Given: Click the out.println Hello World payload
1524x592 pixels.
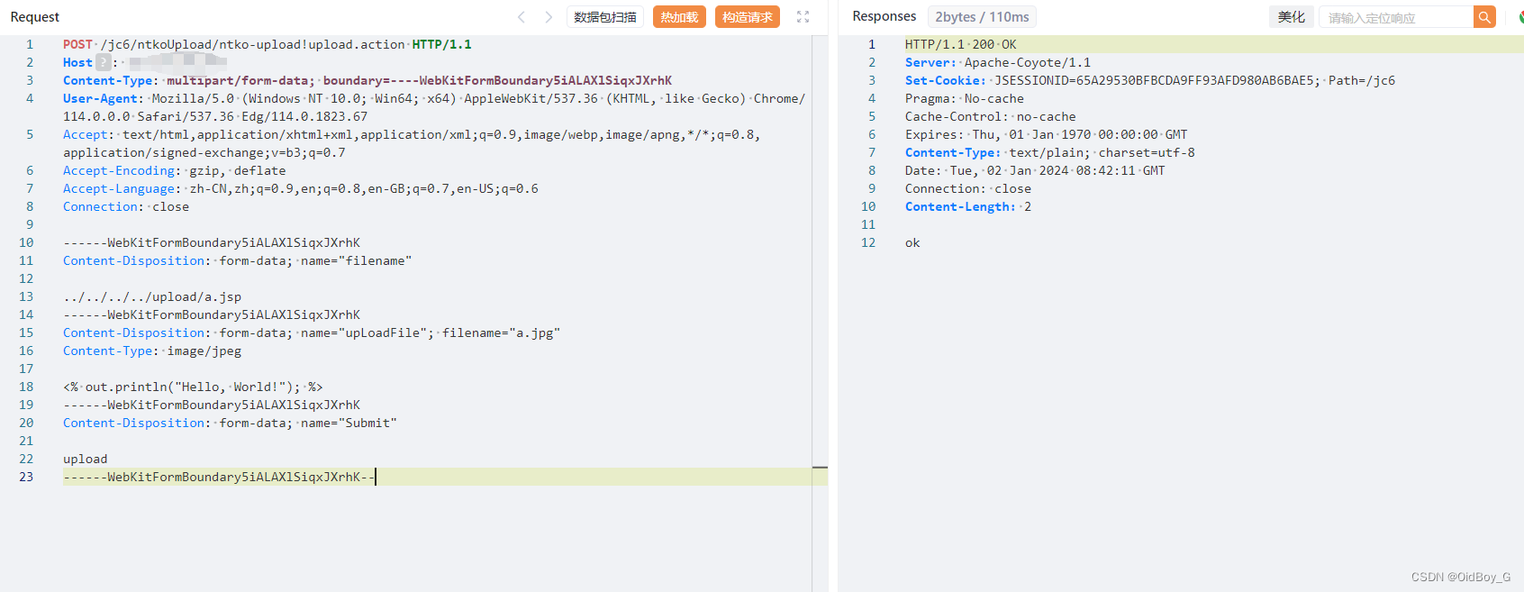Looking at the screenshot, I should click(193, 387).
